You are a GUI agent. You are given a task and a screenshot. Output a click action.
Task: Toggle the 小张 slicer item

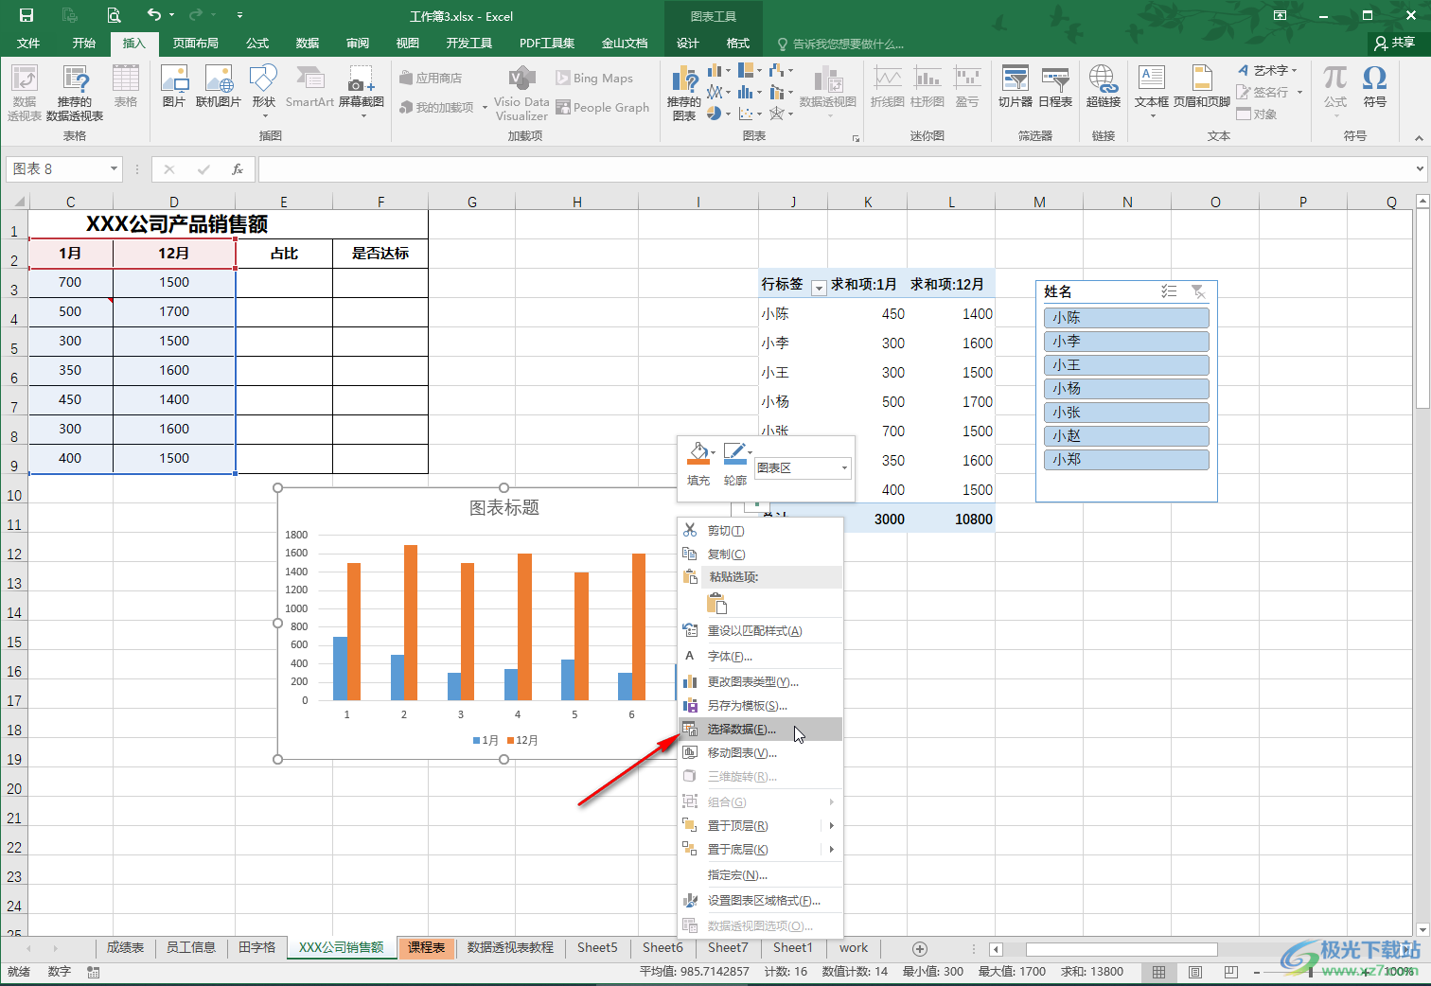[x=1126, y=413]
